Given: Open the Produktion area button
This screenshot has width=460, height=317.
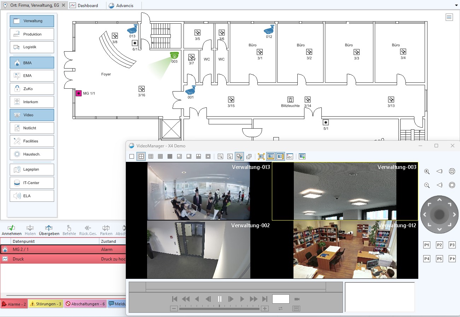Looking at the screenshot, I should (32, 34).
